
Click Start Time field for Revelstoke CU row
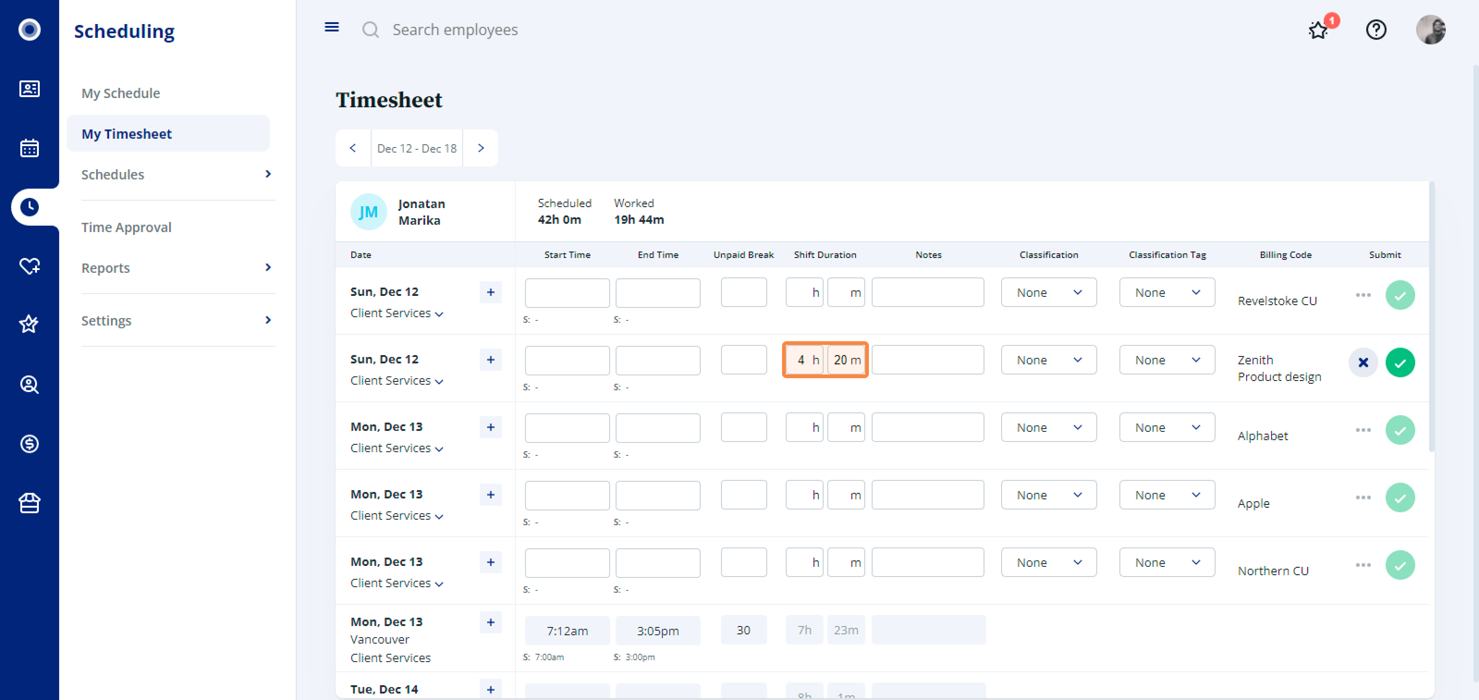point(567,293)
